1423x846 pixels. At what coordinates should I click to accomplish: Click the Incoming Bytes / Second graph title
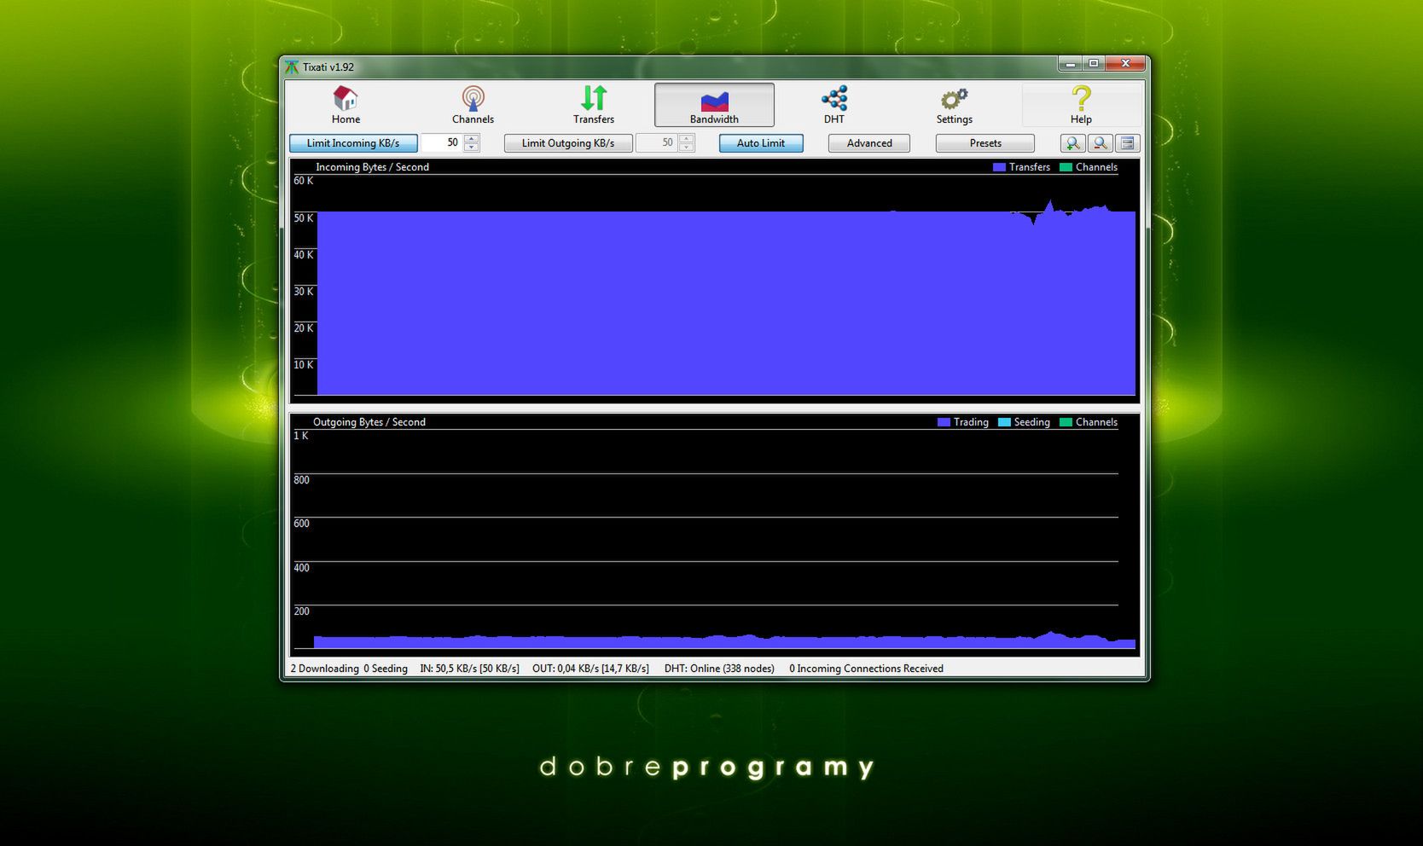[x=372, y=167]
